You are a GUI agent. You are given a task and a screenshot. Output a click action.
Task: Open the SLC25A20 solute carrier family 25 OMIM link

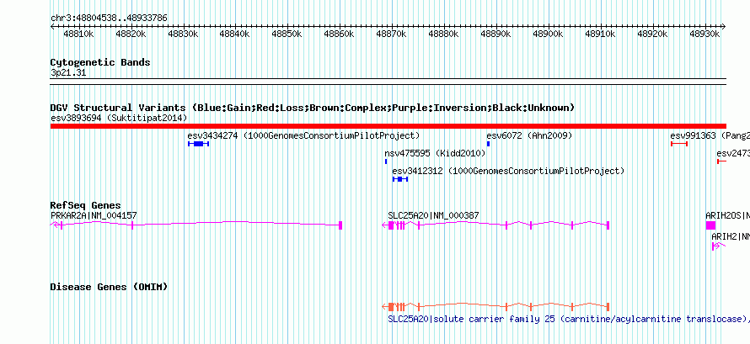(569, 319)
